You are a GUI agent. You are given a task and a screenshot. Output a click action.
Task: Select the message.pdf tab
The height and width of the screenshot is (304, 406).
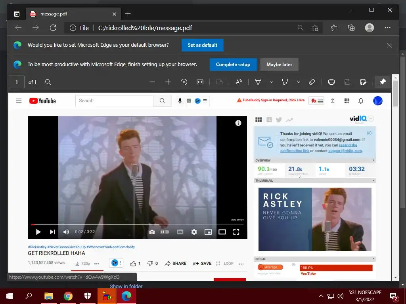(73, 14)
